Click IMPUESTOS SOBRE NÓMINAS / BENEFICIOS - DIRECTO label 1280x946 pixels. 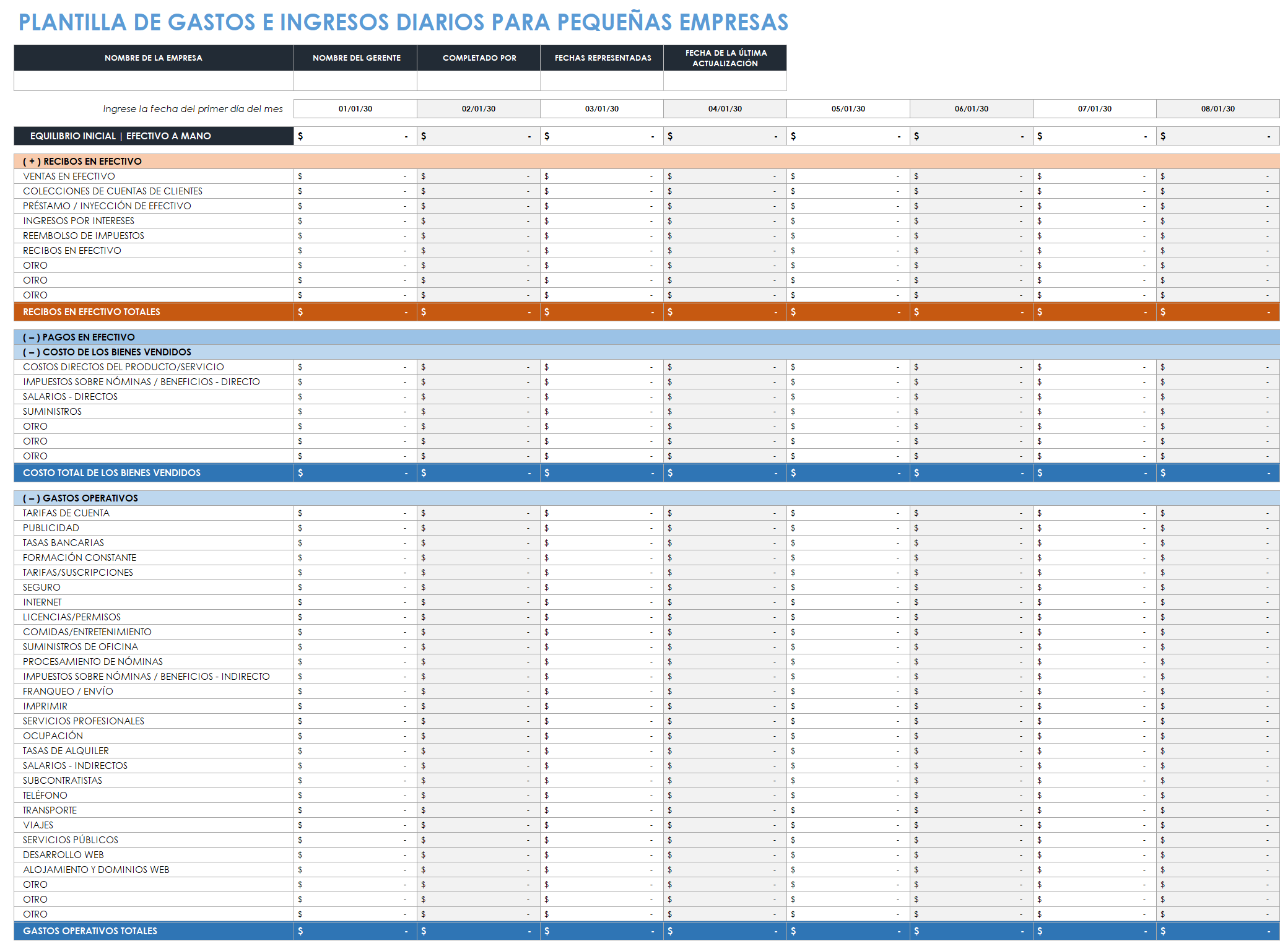coord(141,382)
